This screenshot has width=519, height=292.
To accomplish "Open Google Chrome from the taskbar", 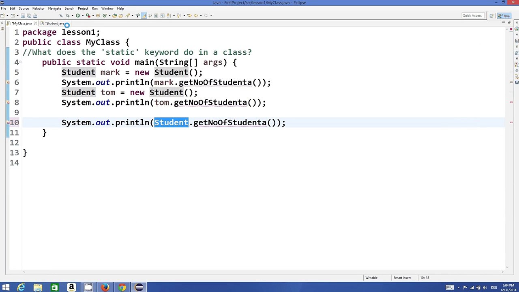I will 122,288.
